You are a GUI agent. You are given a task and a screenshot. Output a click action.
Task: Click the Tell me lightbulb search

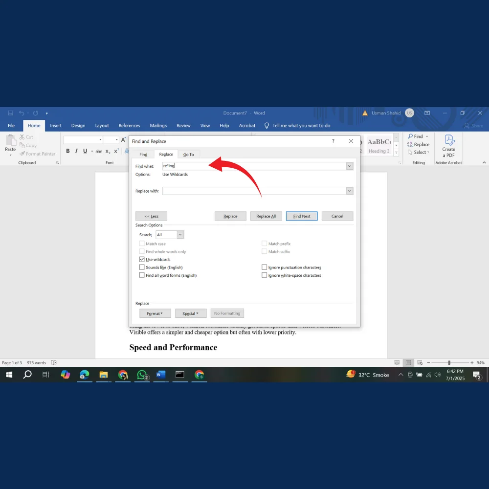[267, 125]
